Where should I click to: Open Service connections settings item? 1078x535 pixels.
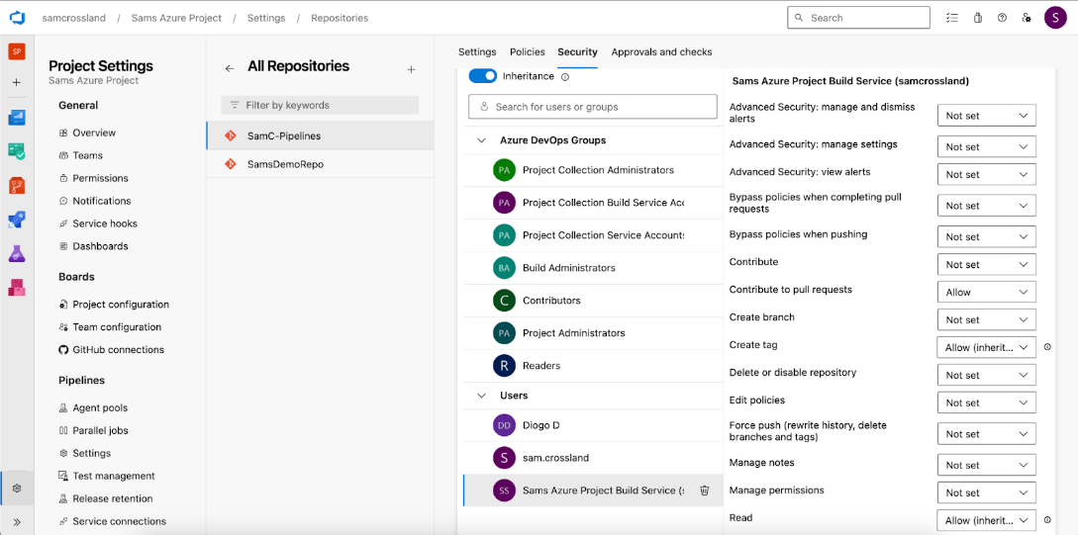click(119, 521)
